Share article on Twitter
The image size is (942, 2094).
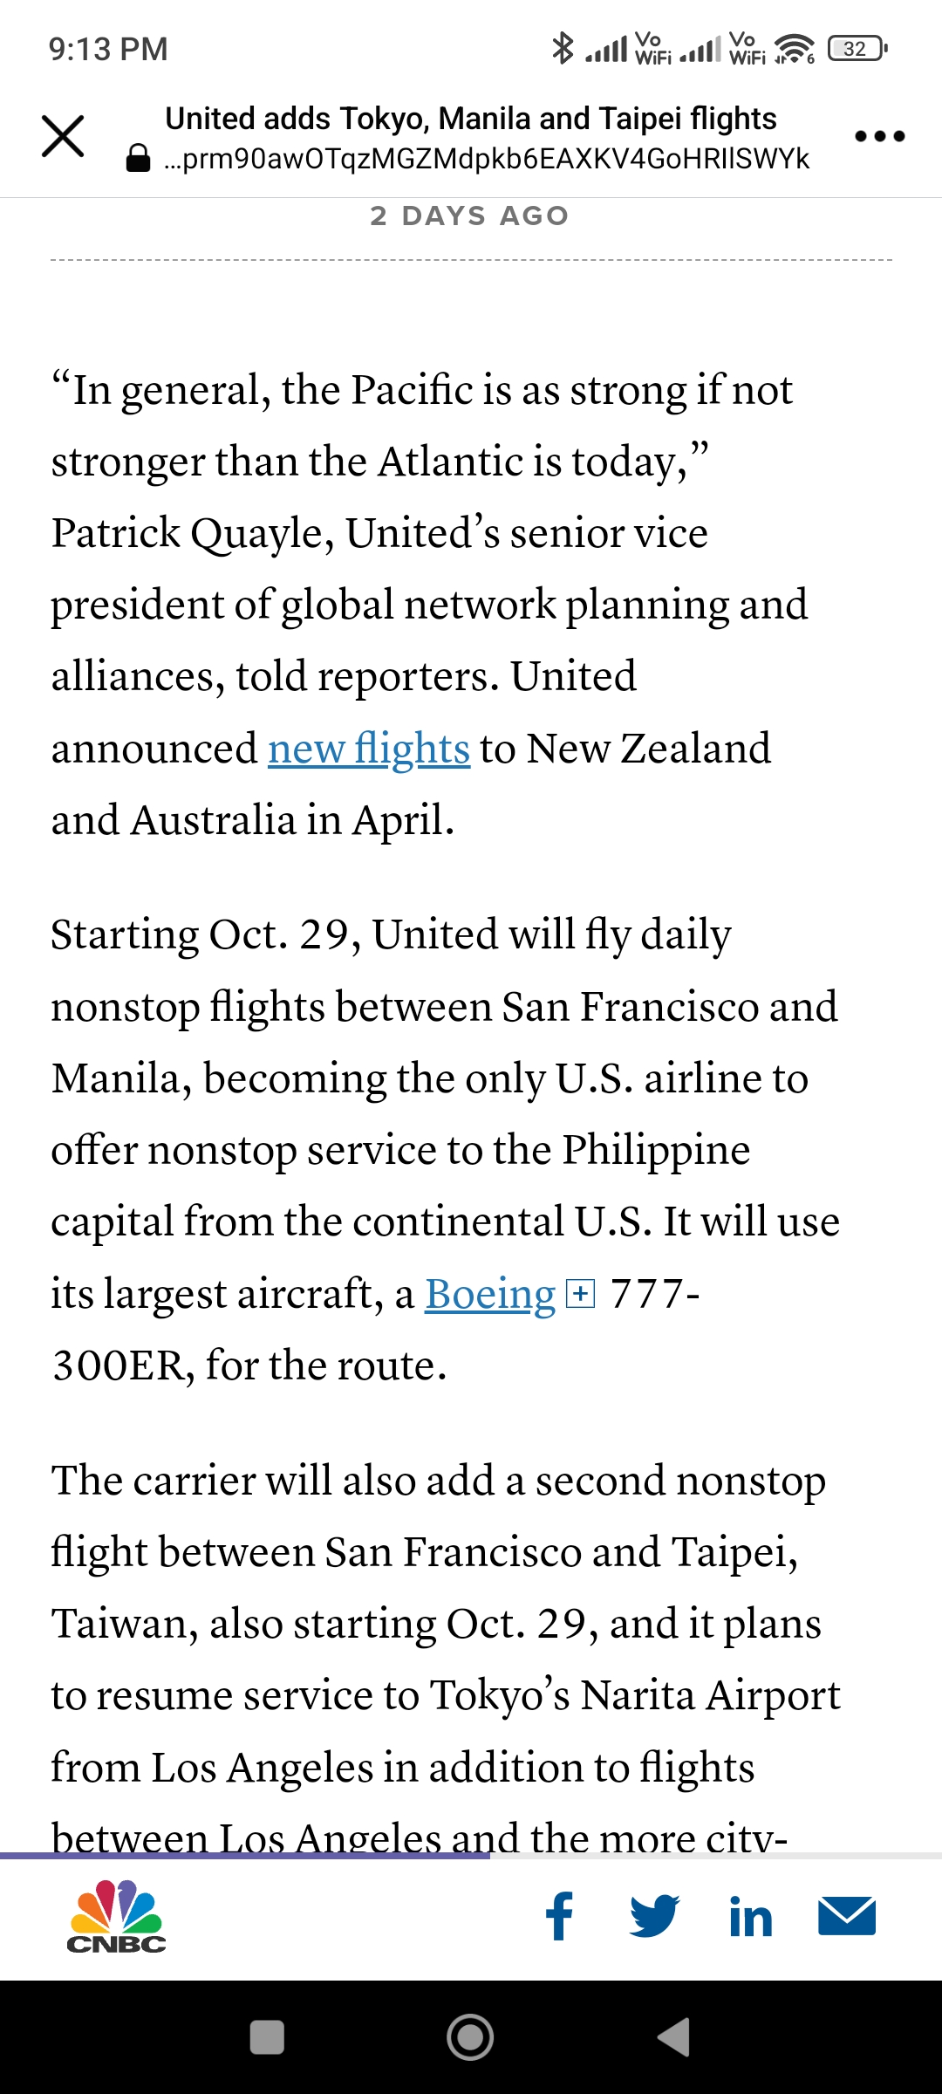654,1916
